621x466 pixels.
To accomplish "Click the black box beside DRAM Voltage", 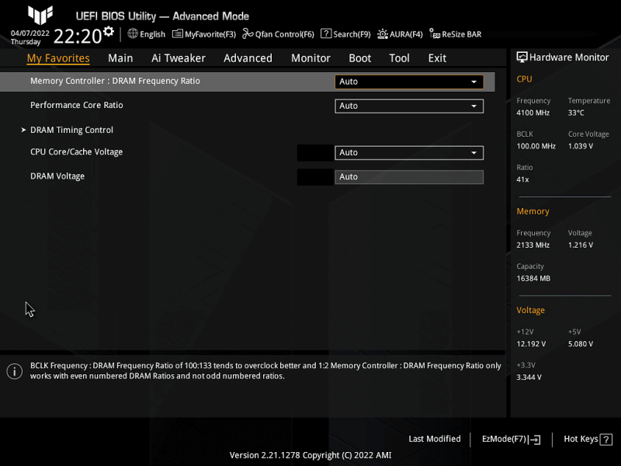I will tap(315, 177).
